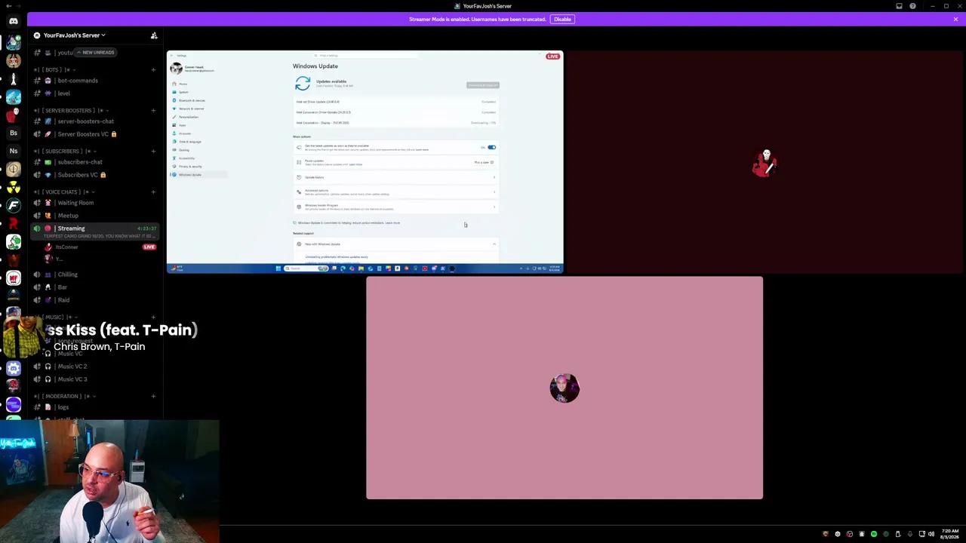
Task: Add channel to BOTS category
Action: tap(153, 69)
